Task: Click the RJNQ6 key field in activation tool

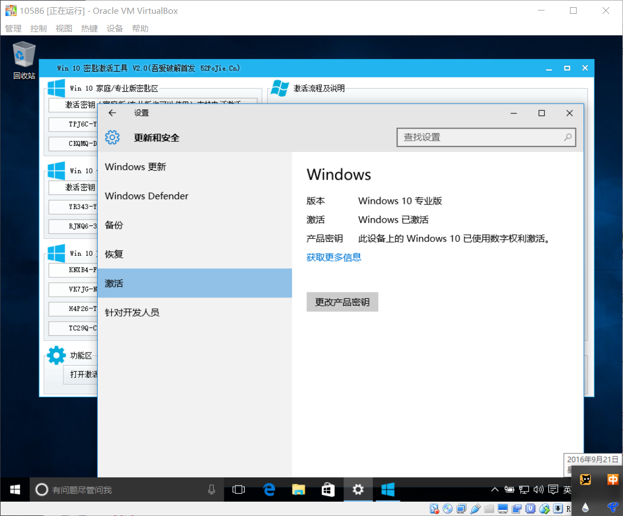Action: 73,226
